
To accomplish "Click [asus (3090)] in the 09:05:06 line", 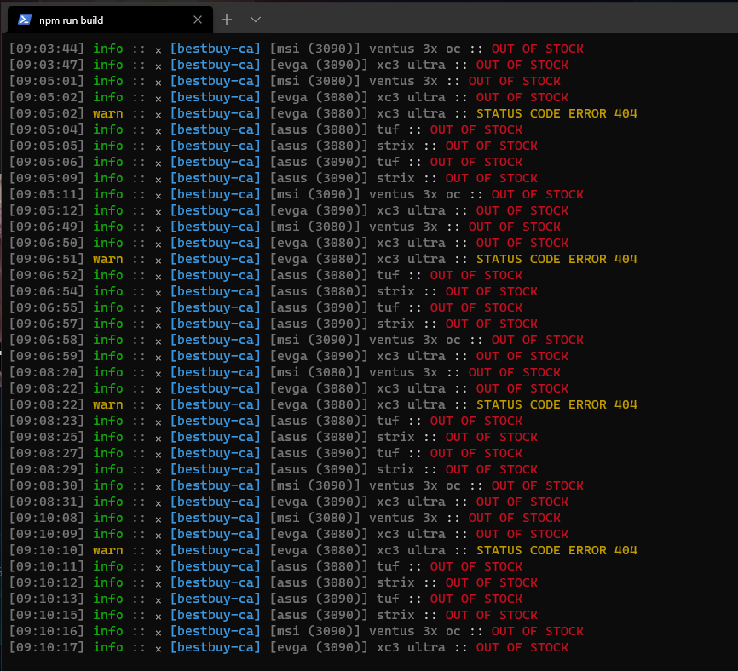I will tap(319, 162).
